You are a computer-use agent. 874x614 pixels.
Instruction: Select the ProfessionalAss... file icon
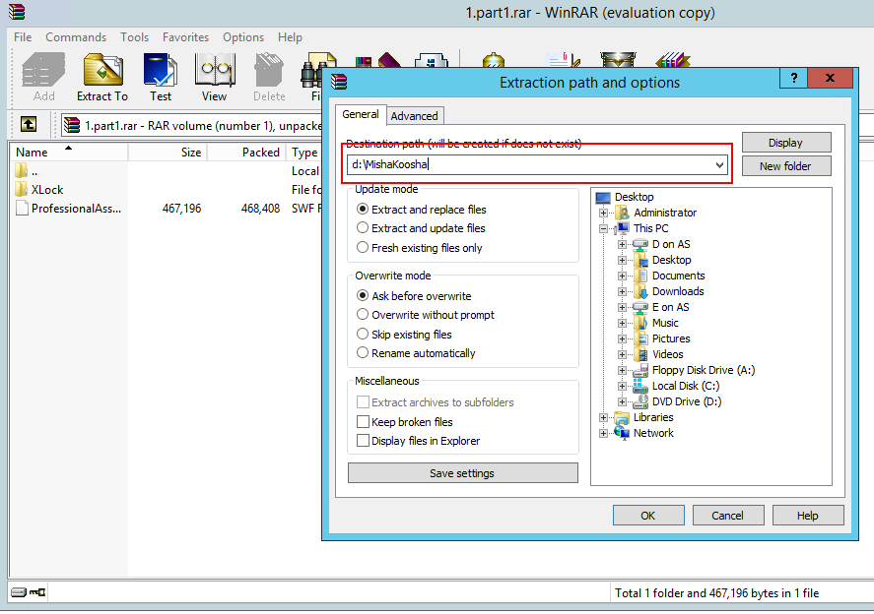pyautogui.click(x=22, y=209)
